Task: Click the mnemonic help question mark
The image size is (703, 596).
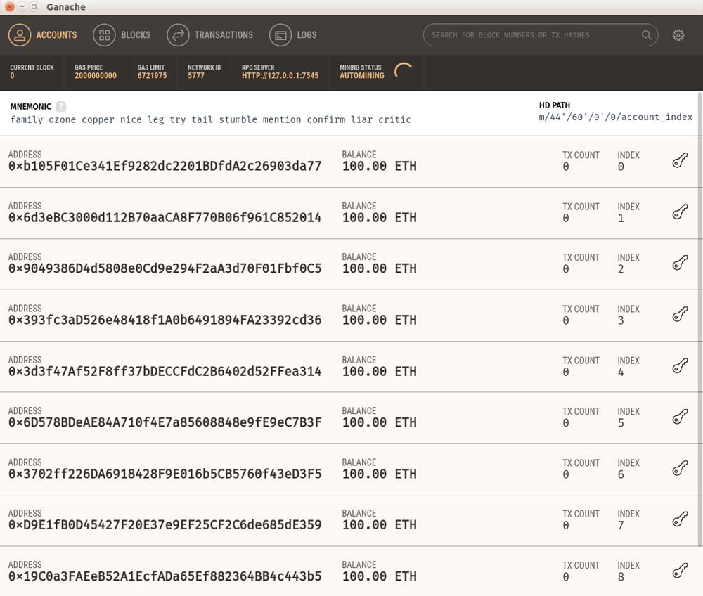Action: click(61, 107)
